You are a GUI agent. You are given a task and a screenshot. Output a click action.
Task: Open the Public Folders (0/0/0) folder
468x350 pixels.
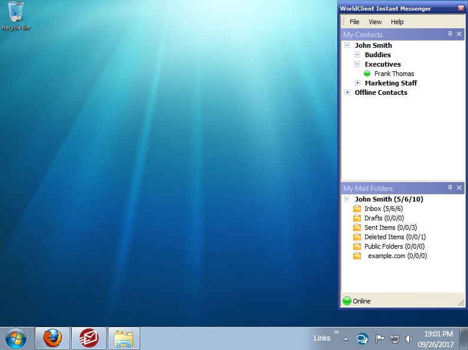[394, 246]
